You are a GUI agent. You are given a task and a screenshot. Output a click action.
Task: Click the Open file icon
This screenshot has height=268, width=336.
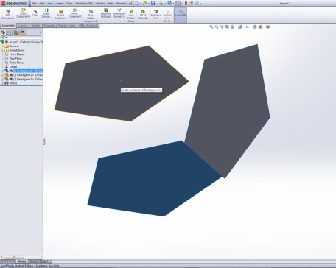tap(144, 3)
